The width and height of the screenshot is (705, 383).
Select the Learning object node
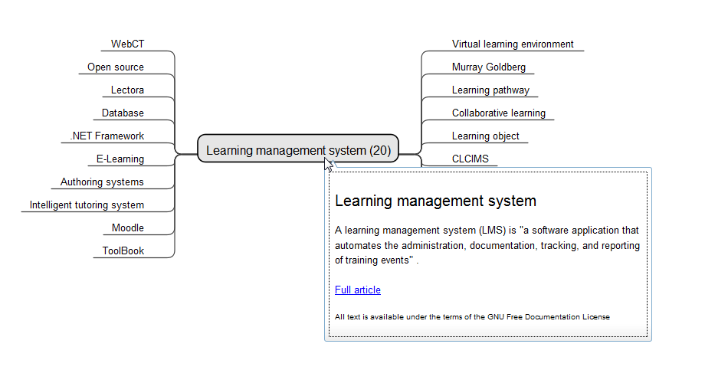click(486, 136)
